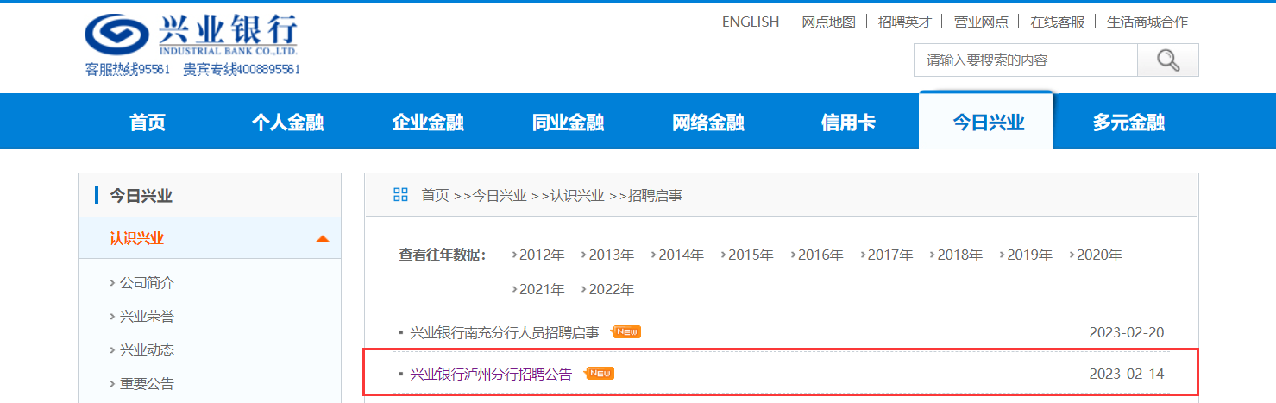
Task: Select the 今日兴业 navigation tab
Action: point(987,121)
